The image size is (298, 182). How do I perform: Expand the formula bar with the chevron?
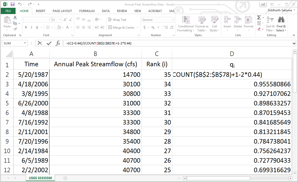(294, 43)
